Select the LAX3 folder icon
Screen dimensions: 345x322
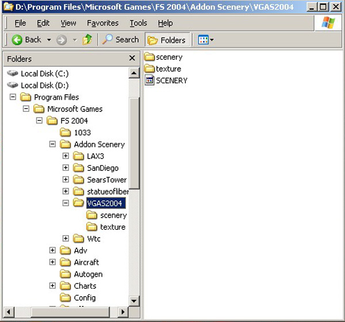[x=79, y=156]
